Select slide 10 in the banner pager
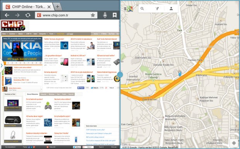 click(40, 63)
